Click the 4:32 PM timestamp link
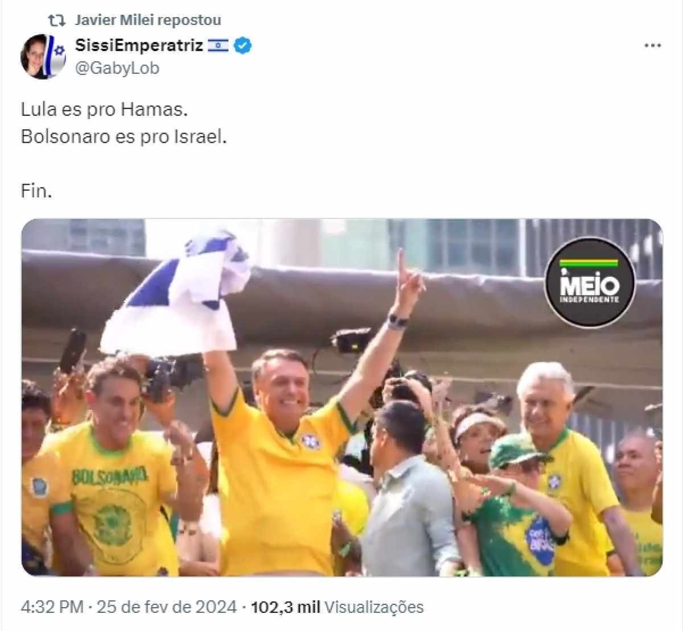The image size is (683, 631). [52, 607]
